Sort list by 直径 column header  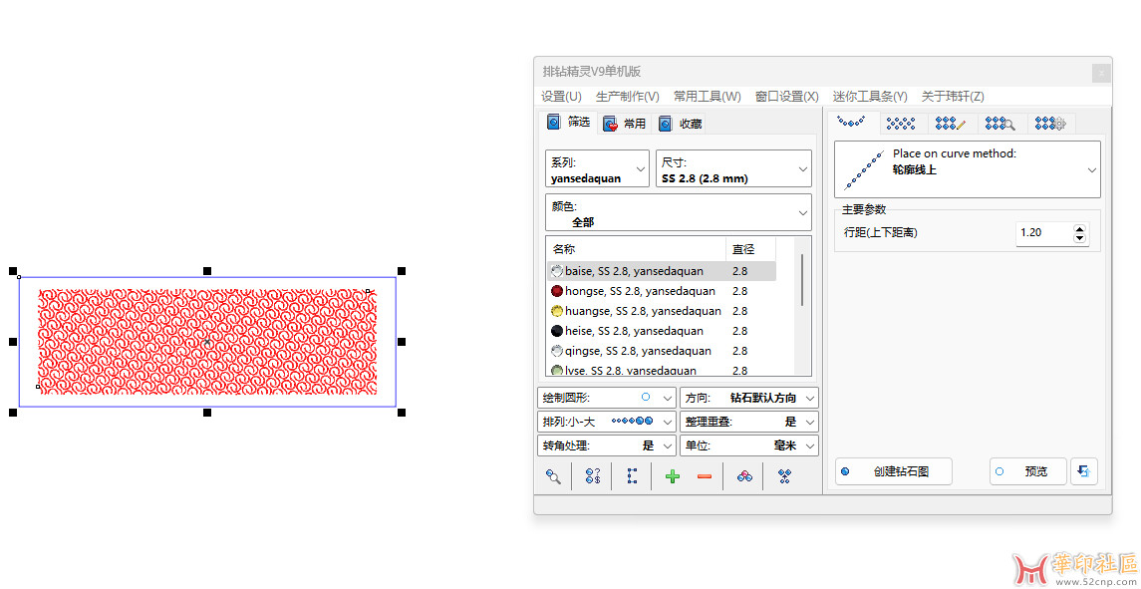[750, 249]
